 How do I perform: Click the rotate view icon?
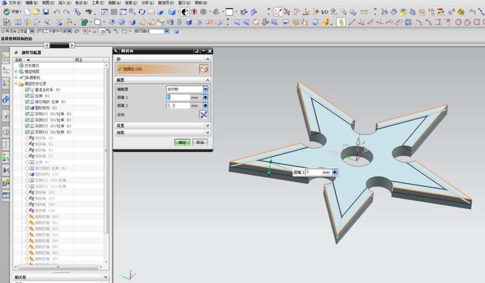tap(142, 12)
